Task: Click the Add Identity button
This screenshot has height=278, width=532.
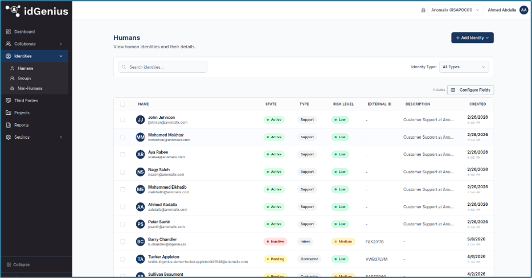Action: click(472, 38)
